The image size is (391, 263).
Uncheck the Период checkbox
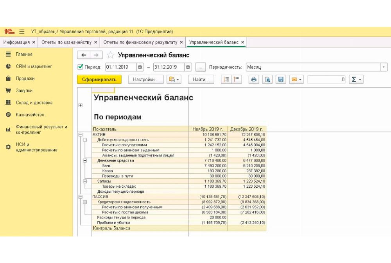click(81, 67)
